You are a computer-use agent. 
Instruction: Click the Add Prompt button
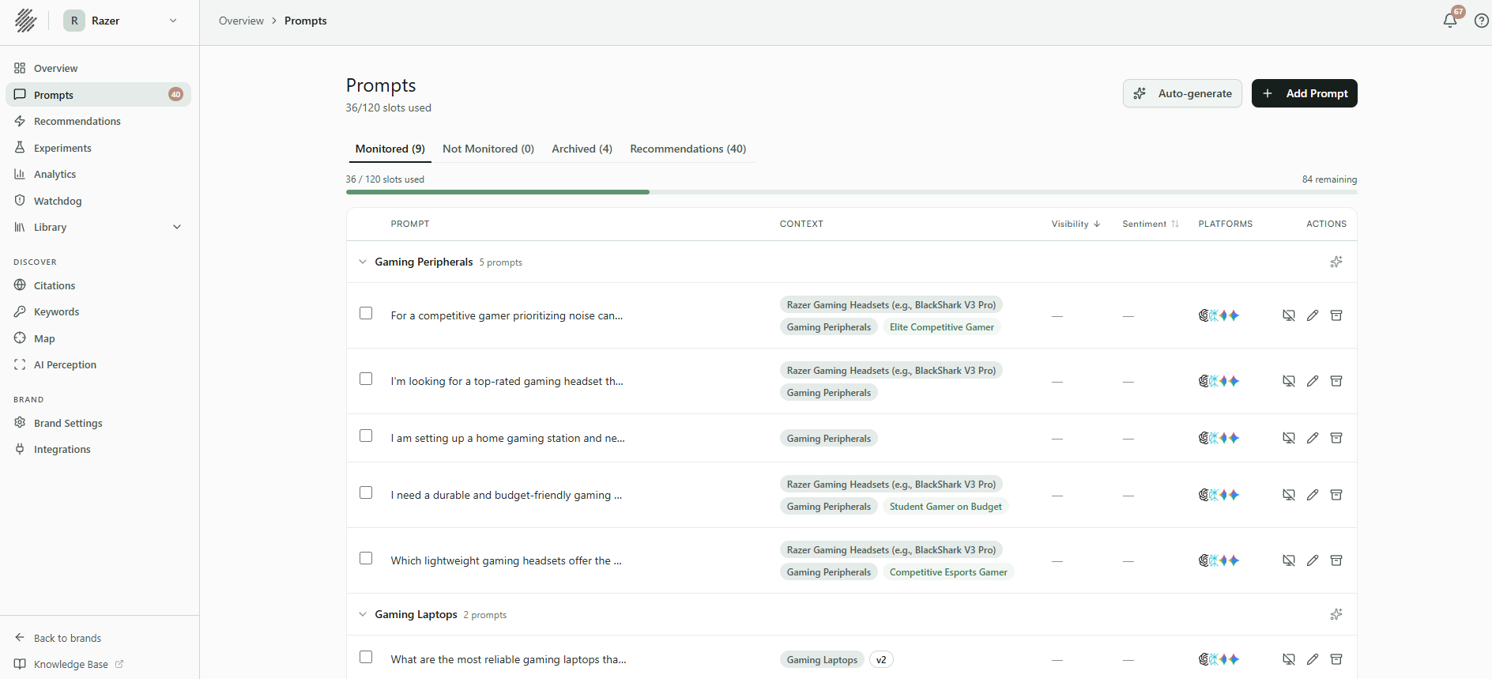1304,93
